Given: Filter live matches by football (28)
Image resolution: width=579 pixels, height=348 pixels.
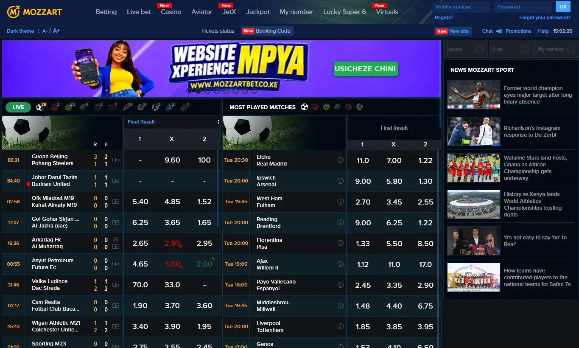Looking at the screenshot, I should (41, 107).
